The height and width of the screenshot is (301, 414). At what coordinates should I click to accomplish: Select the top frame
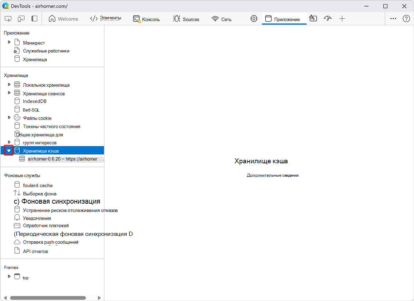tap(26, 278)
